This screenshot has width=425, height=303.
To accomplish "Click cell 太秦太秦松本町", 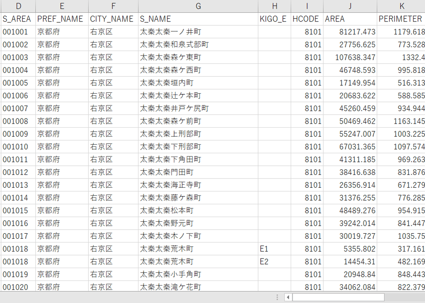I will coord(198,210).
